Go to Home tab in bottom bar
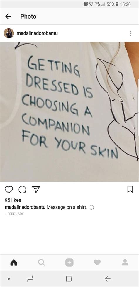The height and width of the screenshot is (287, 139). coord(14,263)
